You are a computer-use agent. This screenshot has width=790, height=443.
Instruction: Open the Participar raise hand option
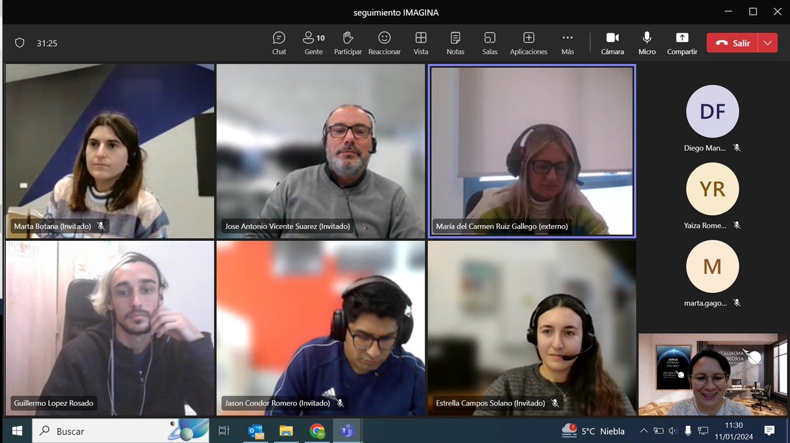pyautogui.click(x=348, y=43)
